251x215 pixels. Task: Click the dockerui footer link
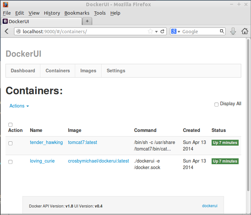click(210, 206)
